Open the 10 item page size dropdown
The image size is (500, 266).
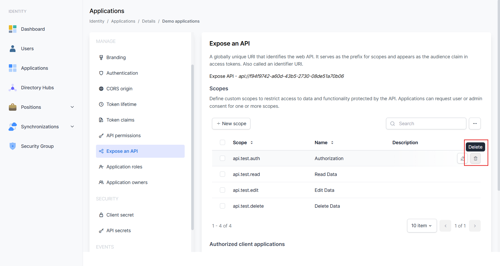(x=422, y=226)
